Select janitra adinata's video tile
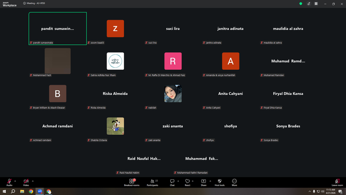Image resolution: width=346 pixels, height=195 pixels. [230, 29]
